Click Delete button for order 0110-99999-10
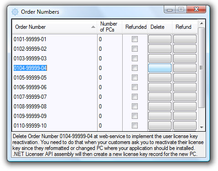 point(160,126)
